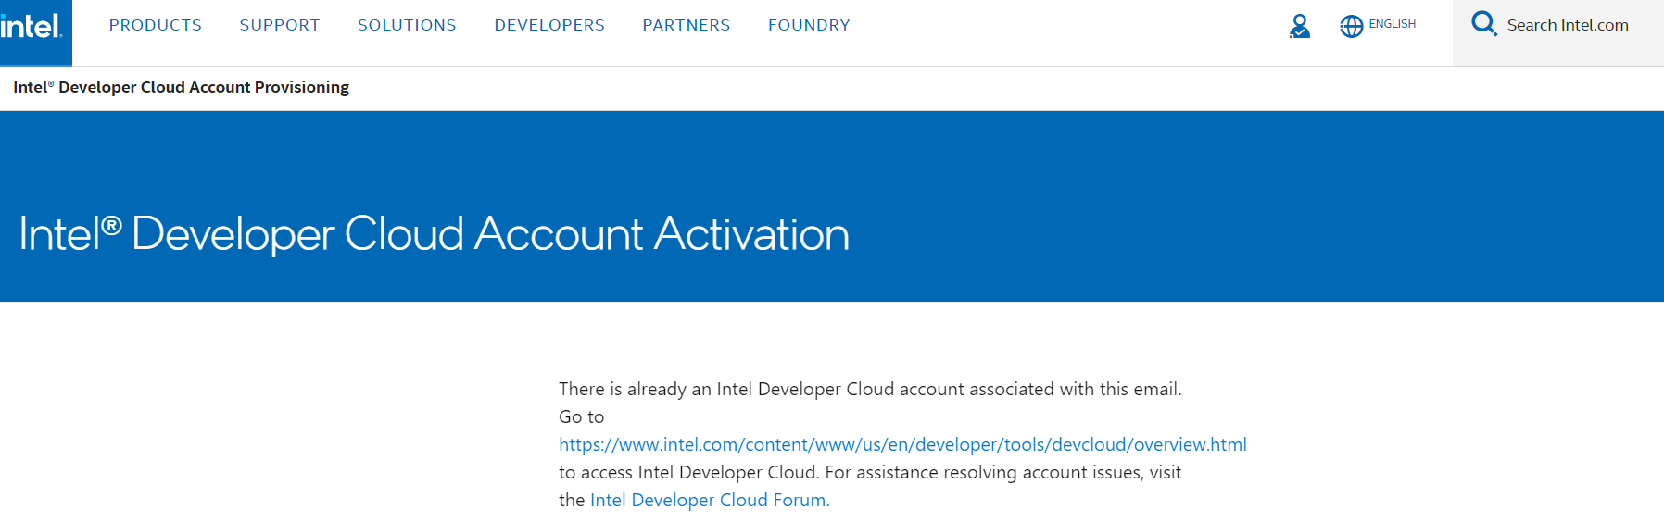Open the user account sign-in icon
Viewport: 1664px width, 522px height.
coord(1299,26)
